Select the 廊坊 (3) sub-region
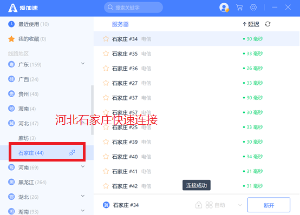 (x=27, y=138)
